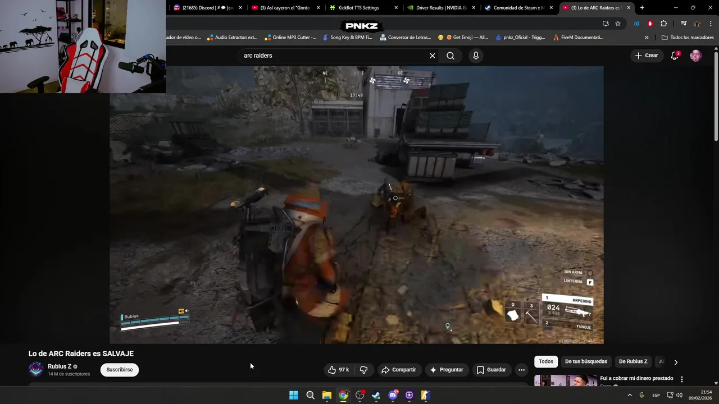Open the Audio Extractor bookmark
This screenshot has width=719, height=404.
pos(231,38)
